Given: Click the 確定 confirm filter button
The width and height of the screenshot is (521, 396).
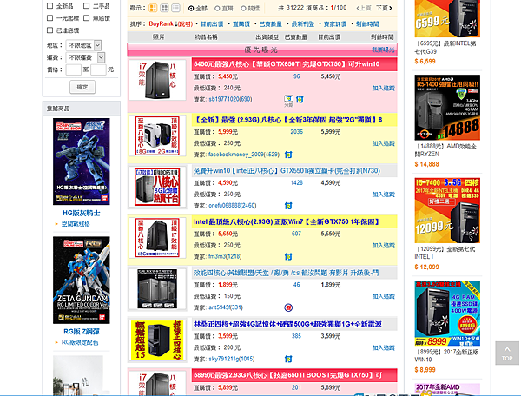Looking at the screenshot, I should coord(82,87).
